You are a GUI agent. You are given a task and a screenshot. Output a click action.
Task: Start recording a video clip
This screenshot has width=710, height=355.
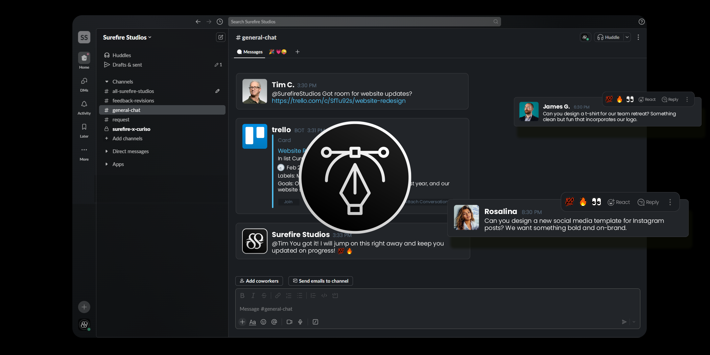point(289,322)
